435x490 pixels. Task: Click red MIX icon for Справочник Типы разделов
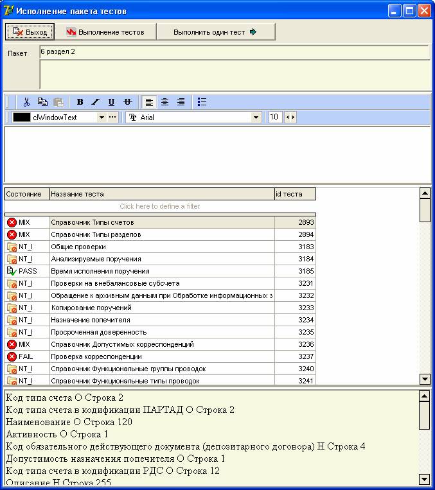[12, 234]
